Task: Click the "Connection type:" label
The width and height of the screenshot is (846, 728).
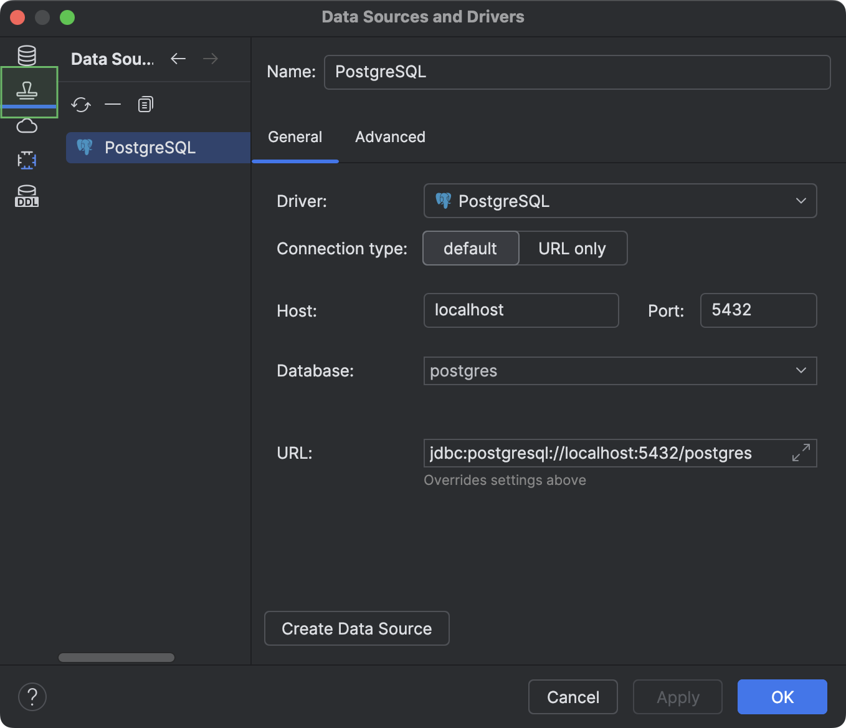Action: coord(342,249)
